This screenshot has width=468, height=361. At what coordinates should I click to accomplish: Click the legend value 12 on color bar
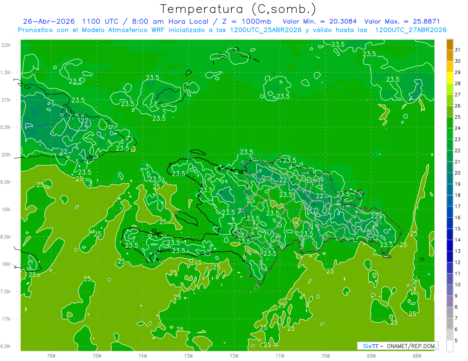point(457,262)
